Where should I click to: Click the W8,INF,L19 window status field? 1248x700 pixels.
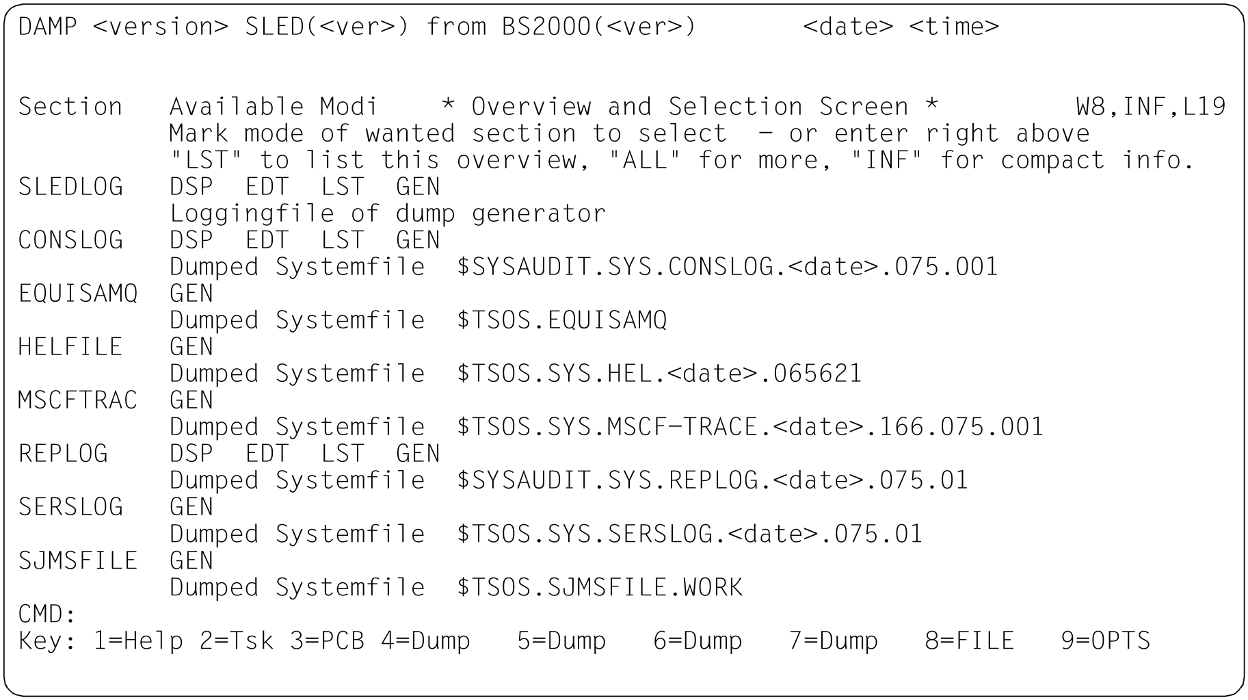(x=1150, y=107)
